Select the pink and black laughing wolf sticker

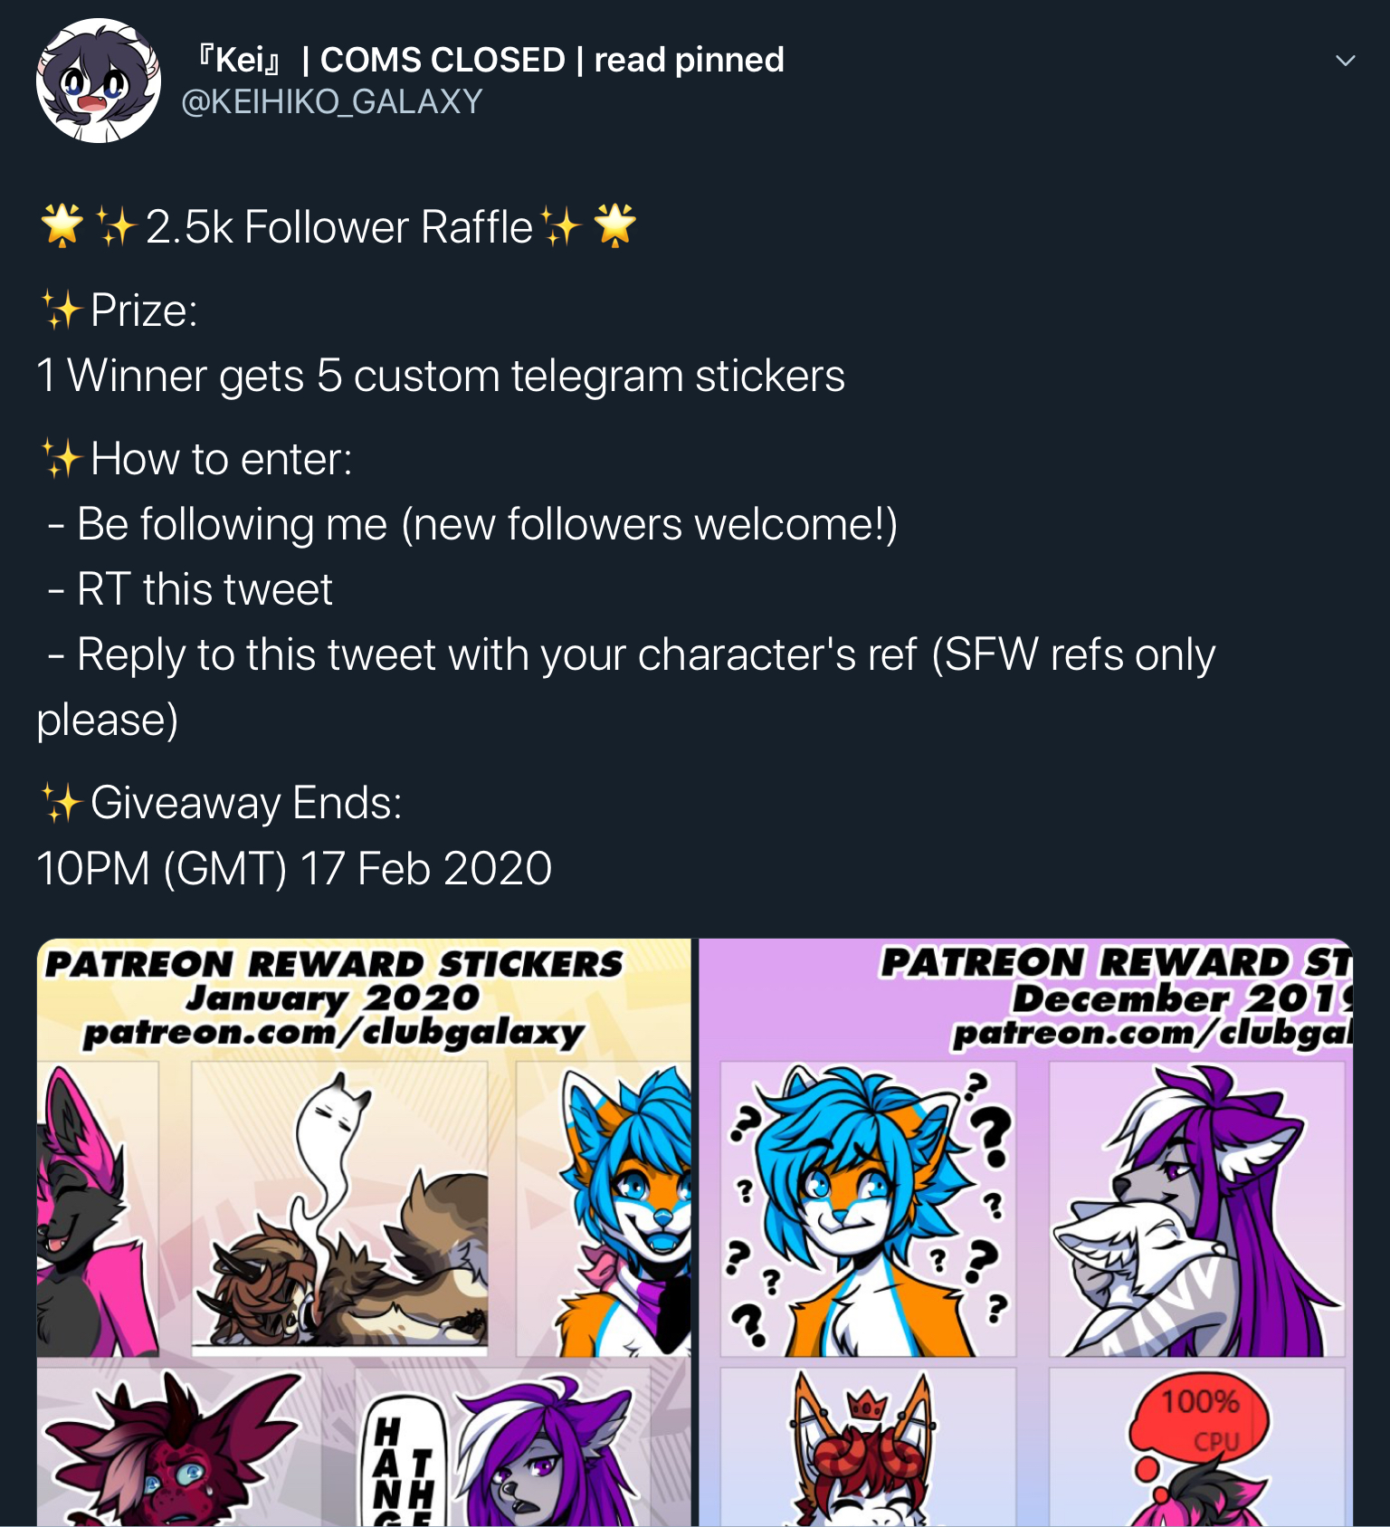point(98,1208)
